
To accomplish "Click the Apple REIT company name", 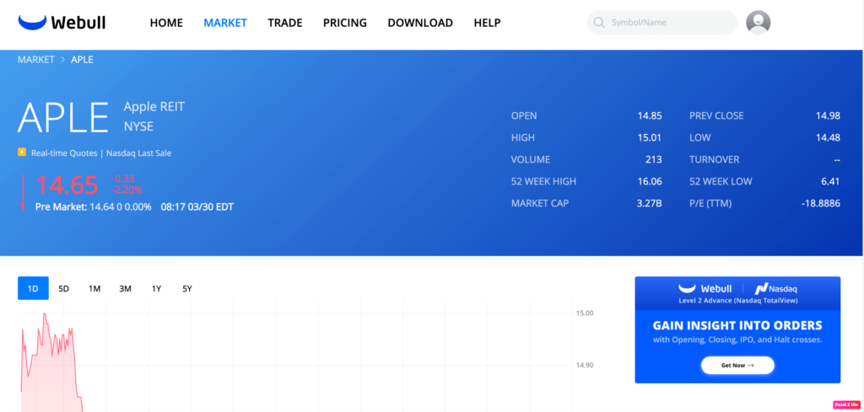I will 154,107.
